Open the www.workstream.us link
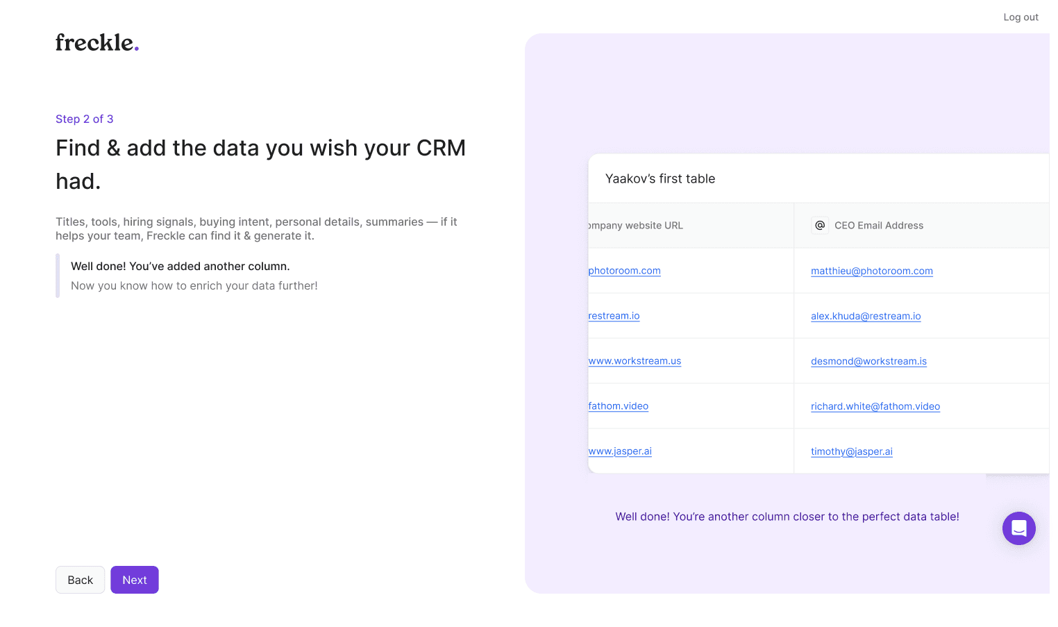Image resolution: width=1058 pixels, height=627 pixels. (635, 361)
